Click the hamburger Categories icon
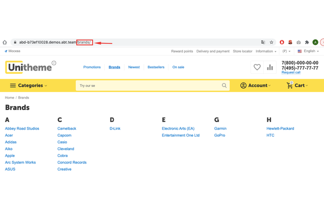324x214 pixels. point(13,85)
